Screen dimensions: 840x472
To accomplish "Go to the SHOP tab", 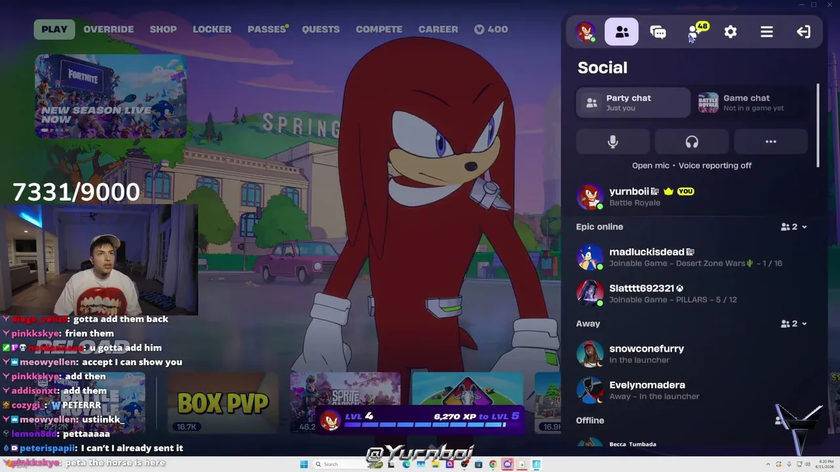I will (163, 29).
